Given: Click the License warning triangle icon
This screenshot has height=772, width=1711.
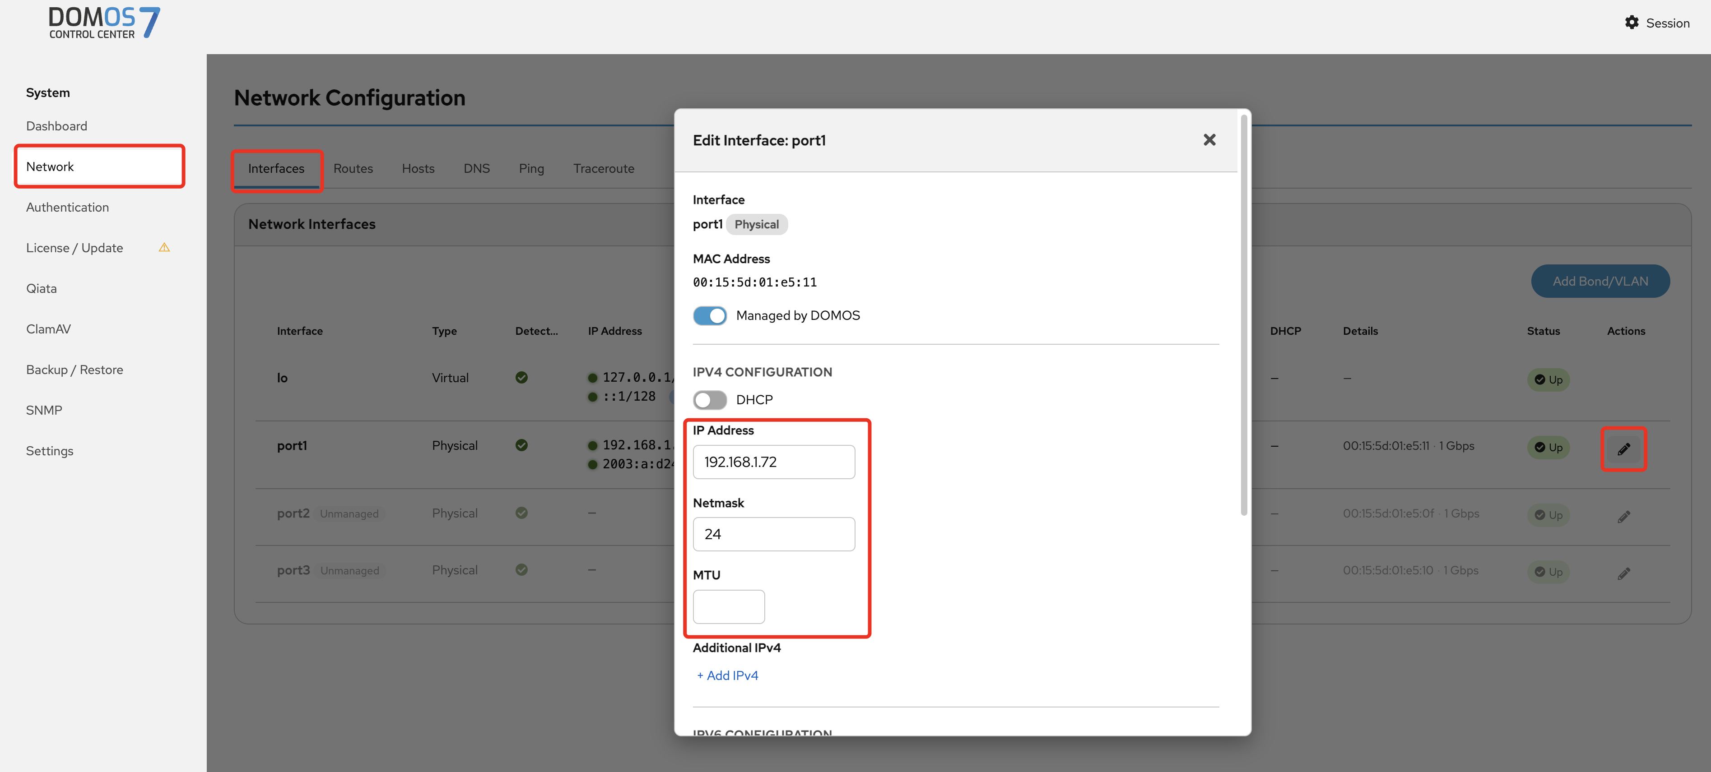Looking at the screenshot, I should pyautogui.click(x=164, y=248).
